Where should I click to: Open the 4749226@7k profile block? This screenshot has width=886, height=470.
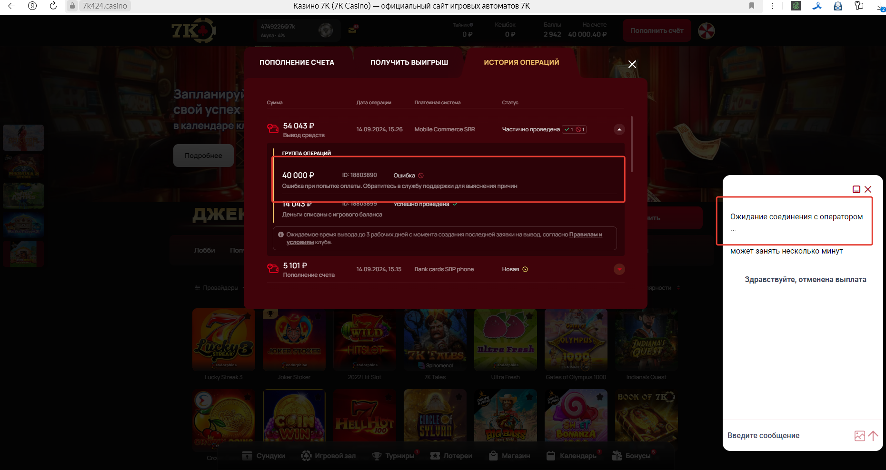pyautogui.click(x=297, y=30)
